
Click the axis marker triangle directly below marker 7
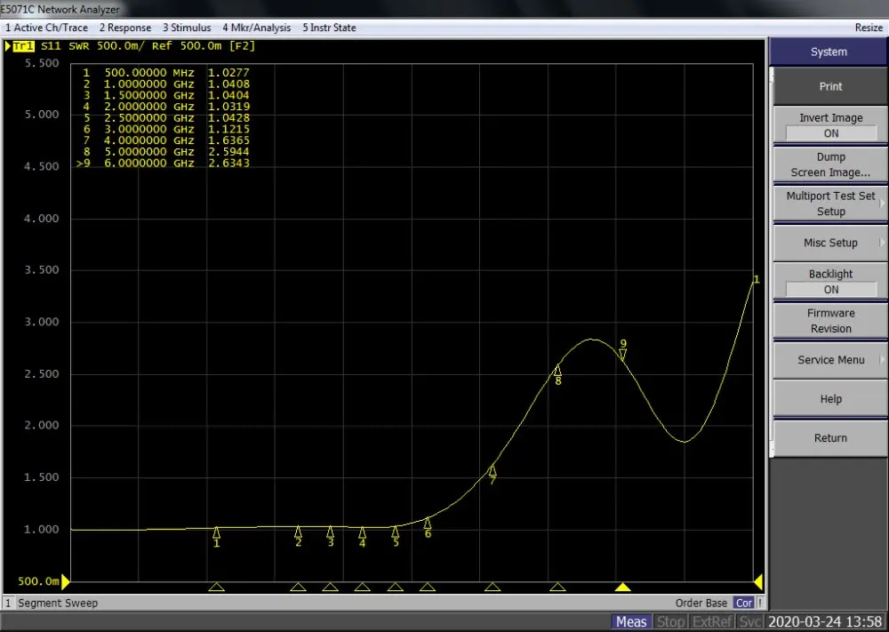pyautogui.click(x=493, y=587)
